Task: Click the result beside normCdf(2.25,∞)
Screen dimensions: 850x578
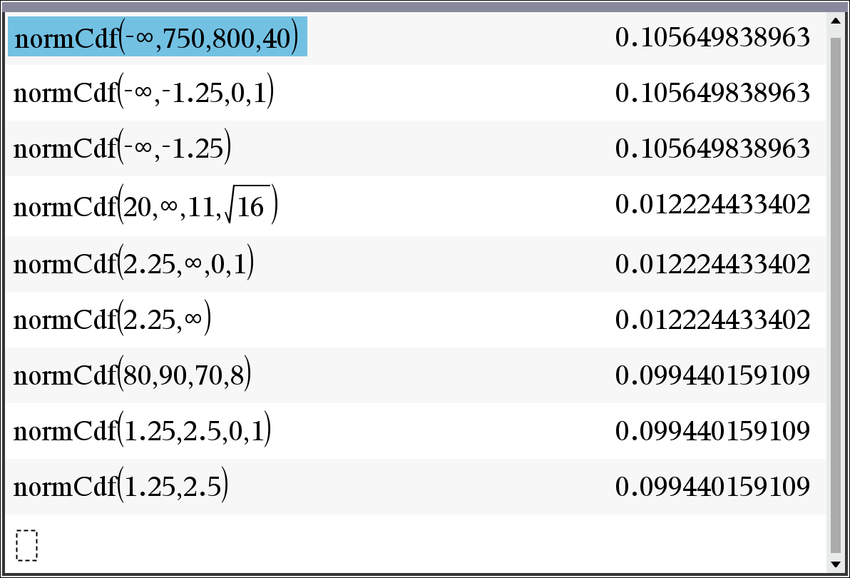Action: pyautogui.click(x=712, y=320)
